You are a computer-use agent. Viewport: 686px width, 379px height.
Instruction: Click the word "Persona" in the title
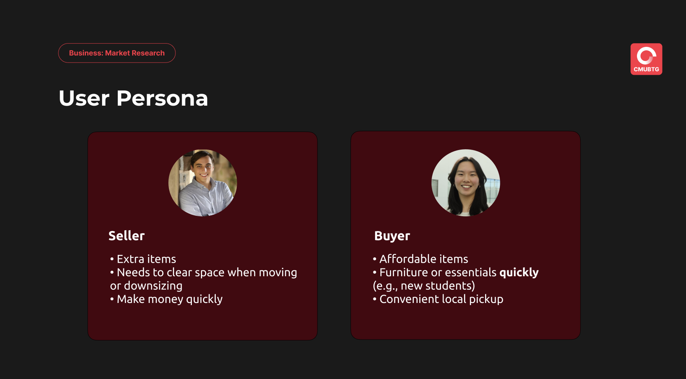click(x=162, y=98)
